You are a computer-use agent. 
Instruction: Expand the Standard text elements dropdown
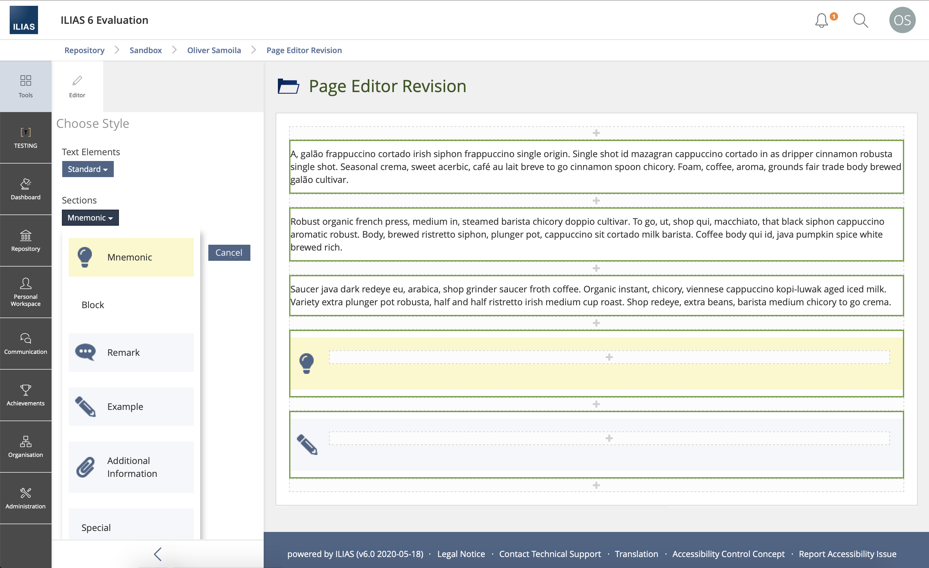[88, 169]
